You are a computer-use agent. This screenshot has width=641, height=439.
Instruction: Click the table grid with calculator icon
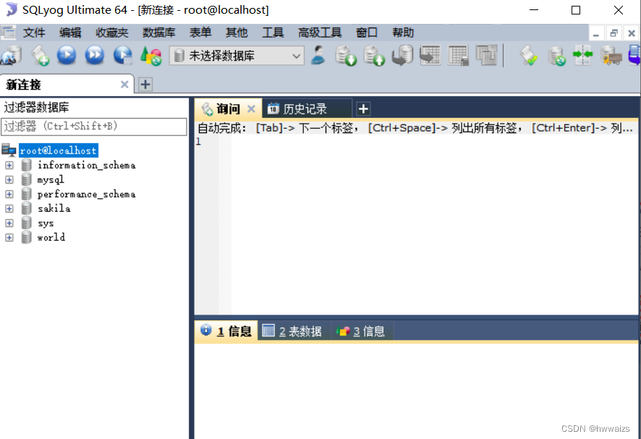point(458,56)
